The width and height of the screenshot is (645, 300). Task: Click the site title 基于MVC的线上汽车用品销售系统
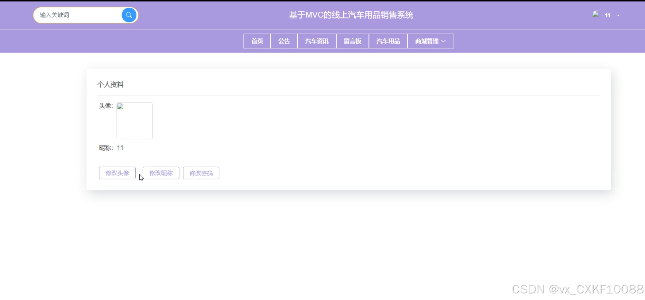click(351, 15)
